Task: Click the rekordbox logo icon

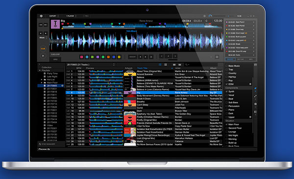Action: click(41, 16)
